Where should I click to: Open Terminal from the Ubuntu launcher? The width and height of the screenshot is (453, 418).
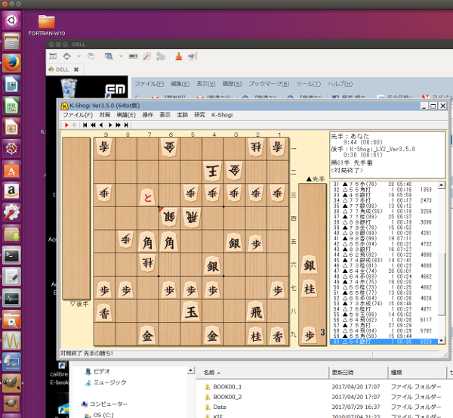pyautogui.click(x=11, y=255)
